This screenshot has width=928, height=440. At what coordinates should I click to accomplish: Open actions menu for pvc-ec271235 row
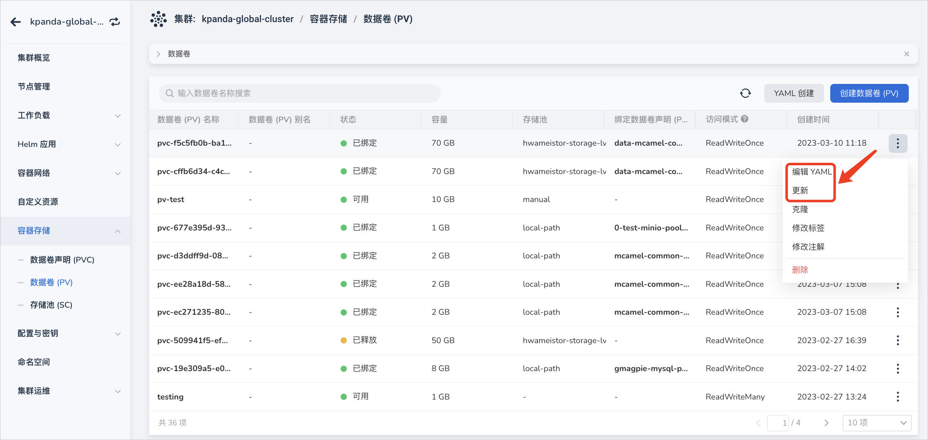[898, 312]
